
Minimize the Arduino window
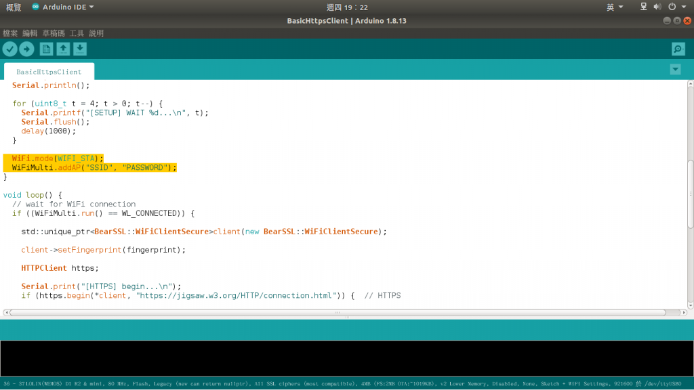[x=667, y=21]
